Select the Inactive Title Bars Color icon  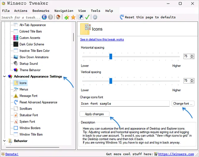(16, 51)
